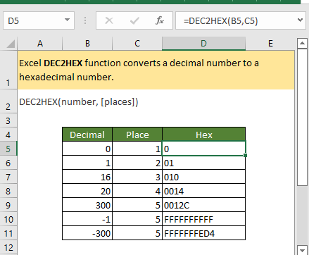Select row 12 header
This screenshot has width=309, height=255.
(x=8, y=247)
